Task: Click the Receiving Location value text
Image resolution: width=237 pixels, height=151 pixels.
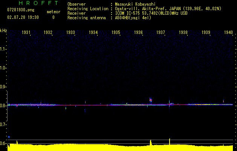Action: [168, 9]
